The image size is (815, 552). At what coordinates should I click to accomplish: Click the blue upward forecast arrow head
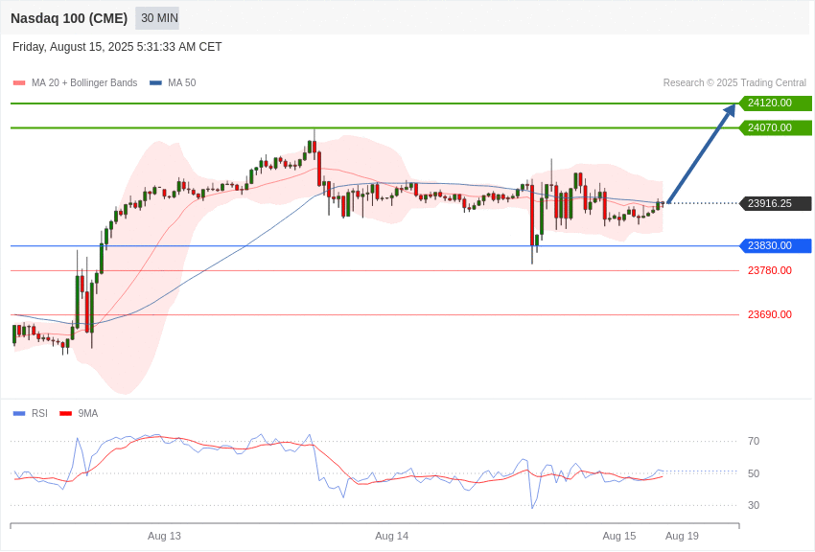tap(730, 110)
